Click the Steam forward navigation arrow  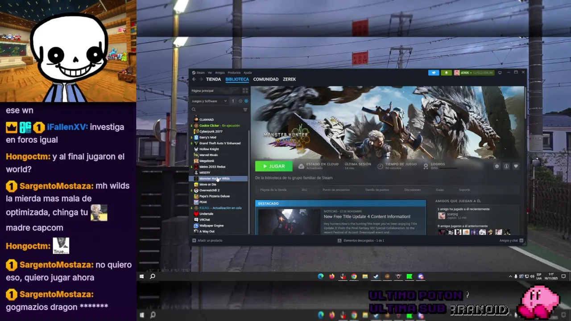200,79
